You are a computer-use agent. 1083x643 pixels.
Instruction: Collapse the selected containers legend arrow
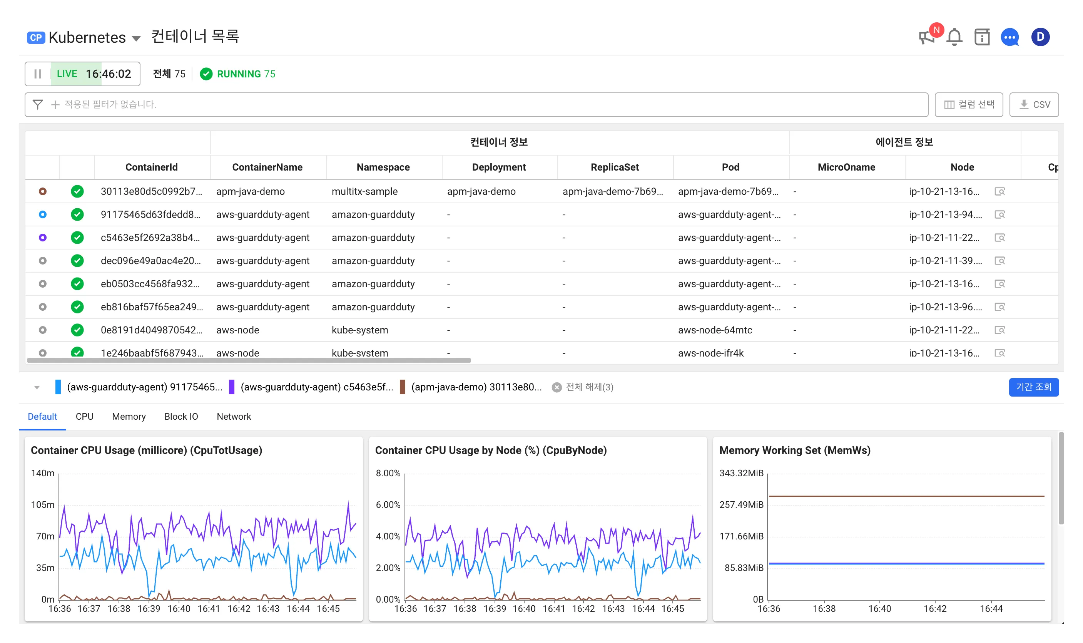tap(37, 387)
